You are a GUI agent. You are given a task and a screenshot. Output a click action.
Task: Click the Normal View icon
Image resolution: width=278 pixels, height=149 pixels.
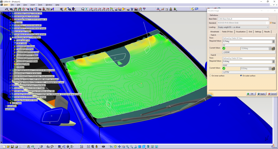pyautogui.click(x=136, y=147)
